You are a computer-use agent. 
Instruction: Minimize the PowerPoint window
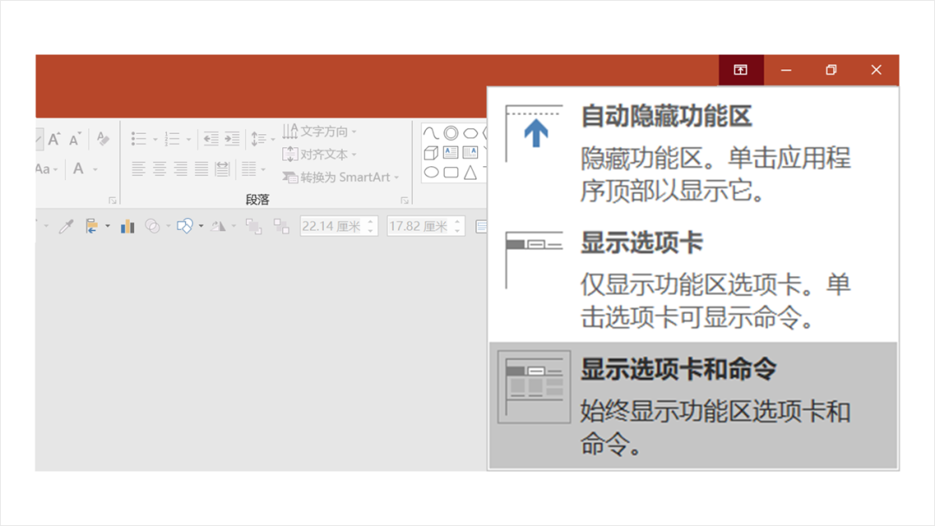(x=786, y=70)
